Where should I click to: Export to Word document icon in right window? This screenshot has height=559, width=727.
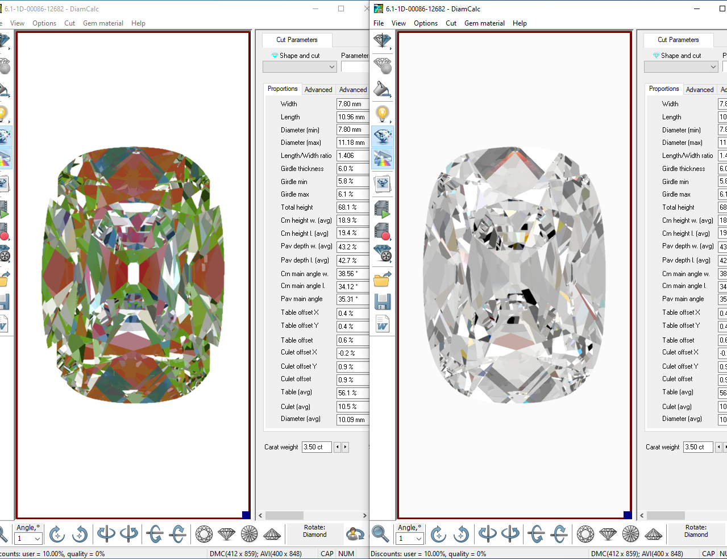382,324
